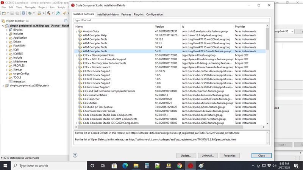Viewport: 303px width, 170px height.
Task: Open the terminal monitor toolbar icon
Action: coord(23,13)
